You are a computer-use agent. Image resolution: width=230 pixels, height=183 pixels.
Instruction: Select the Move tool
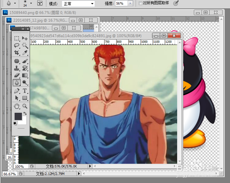point(25,38)
